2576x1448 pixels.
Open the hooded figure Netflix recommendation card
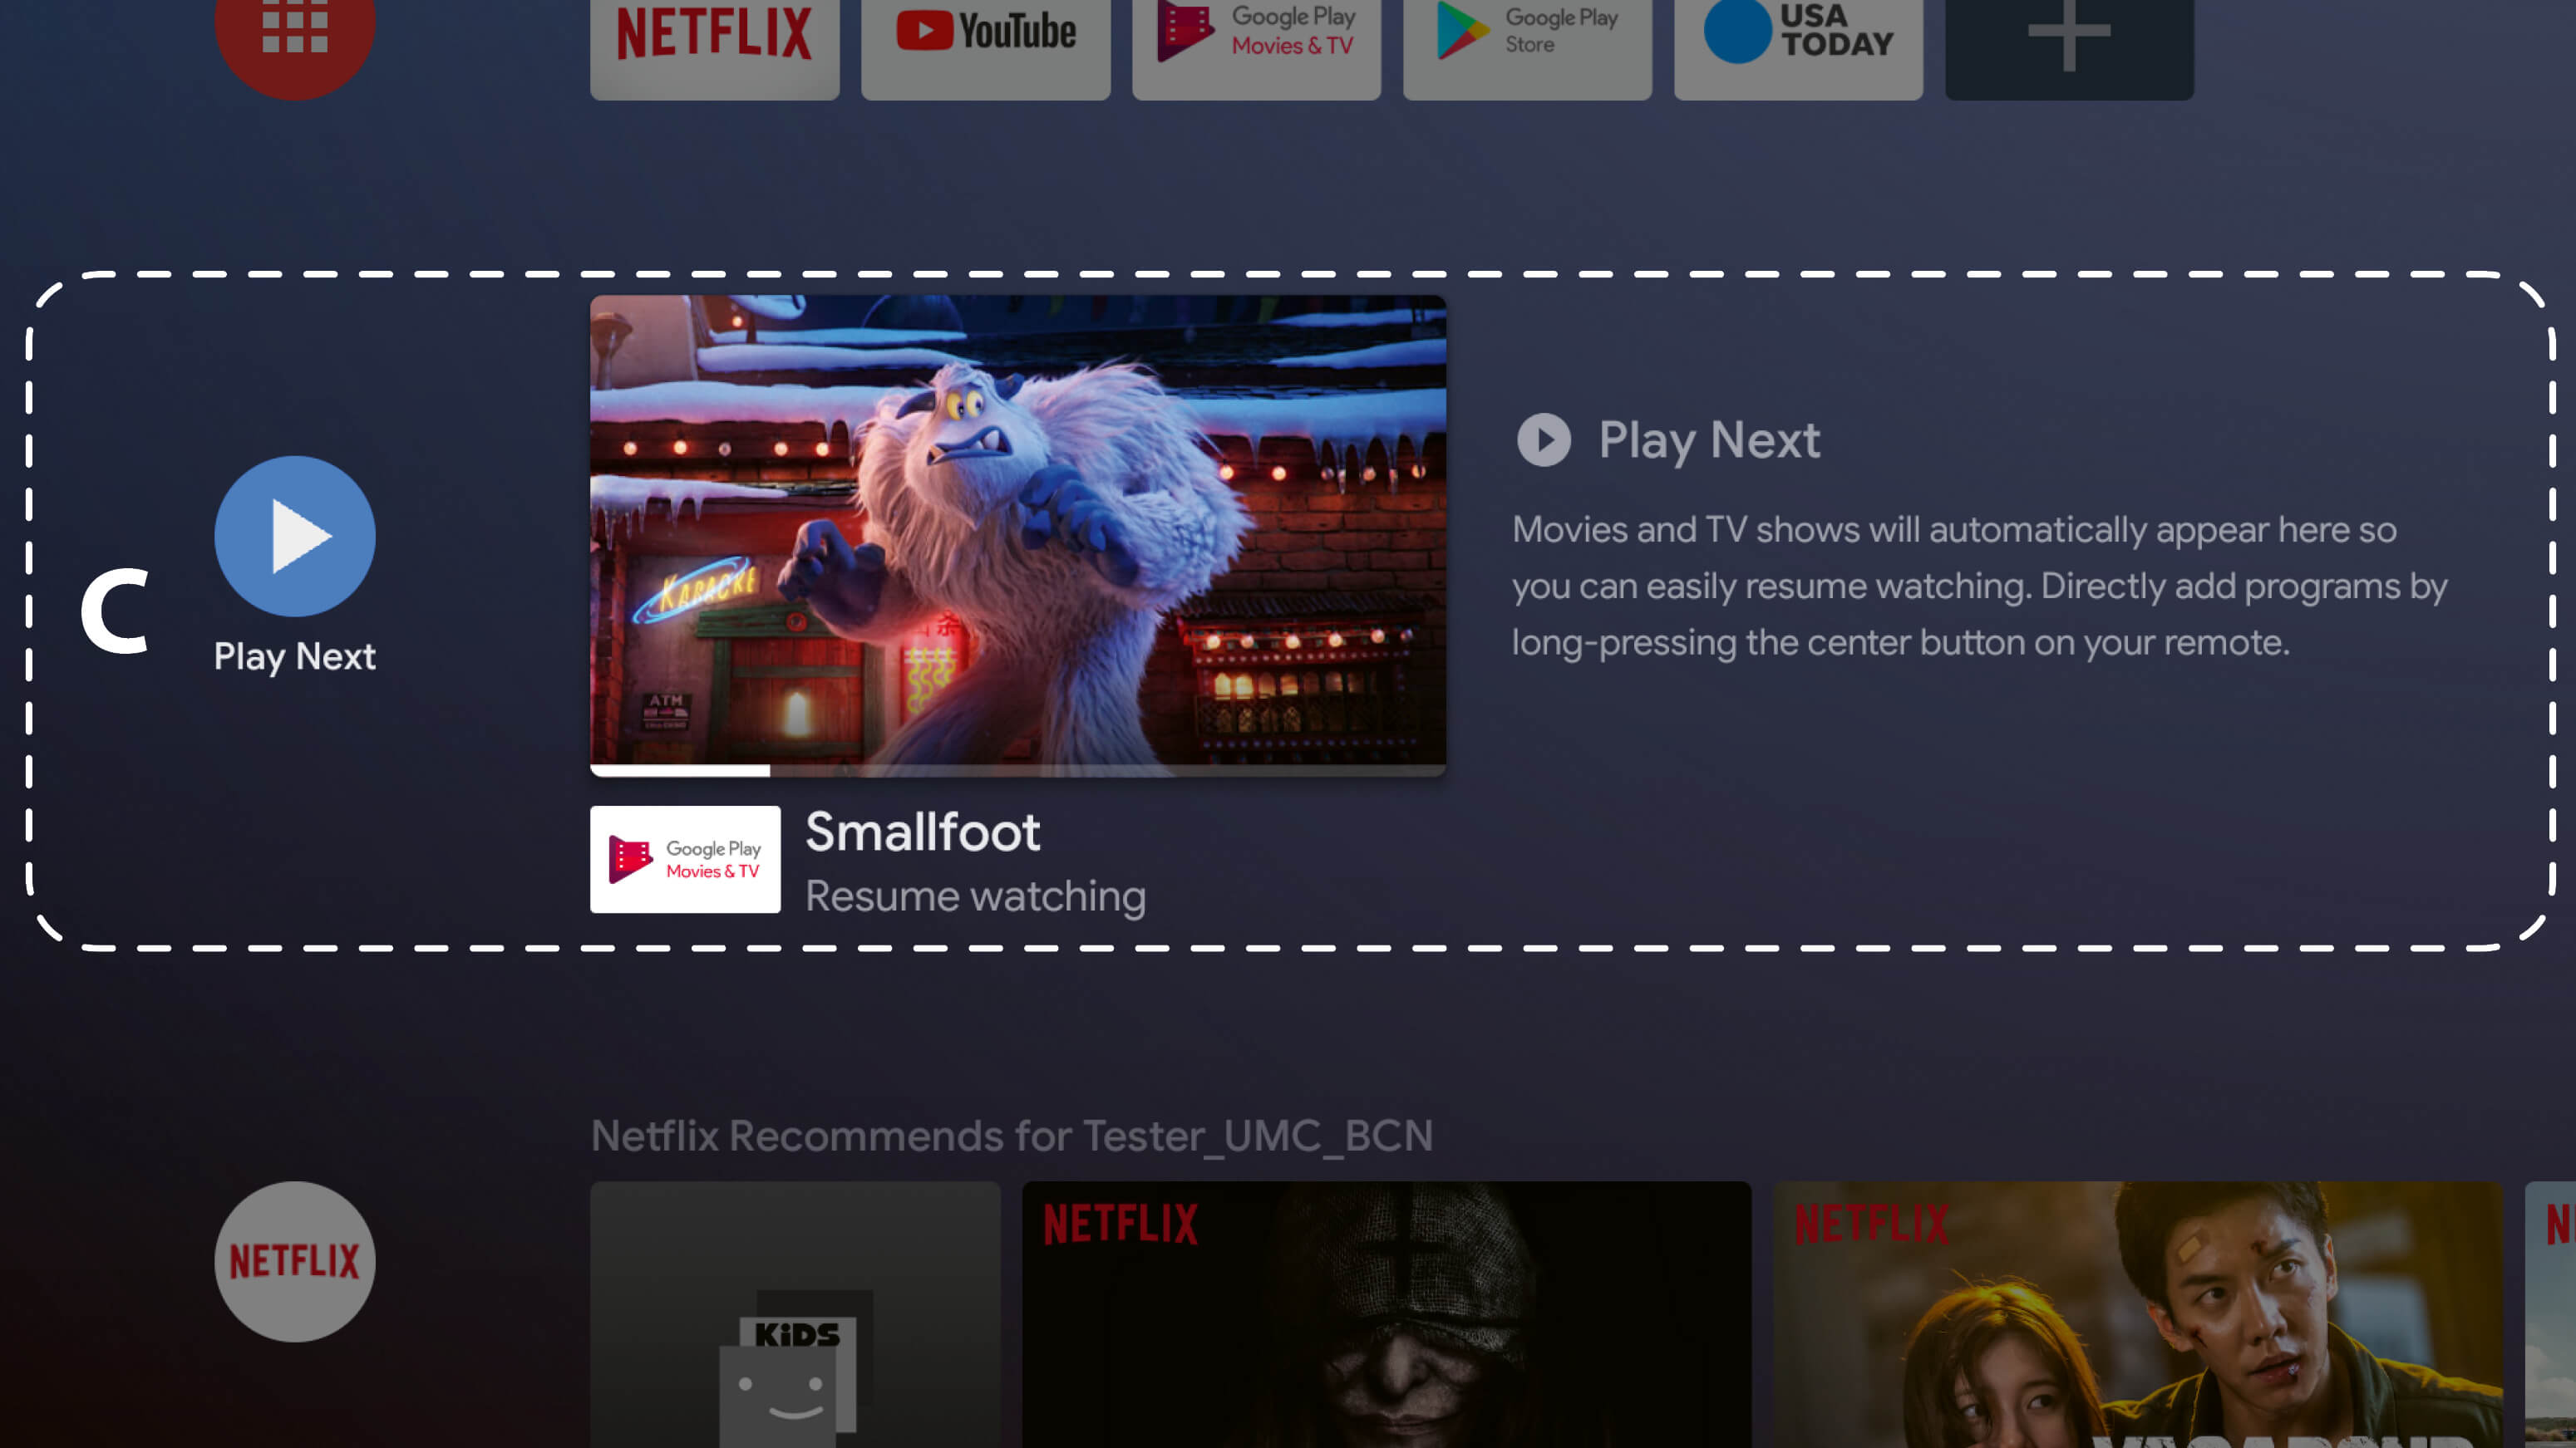click(1386, 1315)
